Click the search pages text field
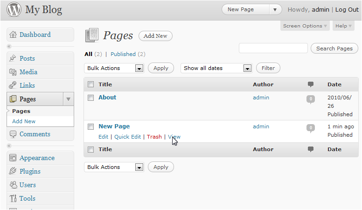The height and width of the screenshot is (210, 362). tap(273, 48)
